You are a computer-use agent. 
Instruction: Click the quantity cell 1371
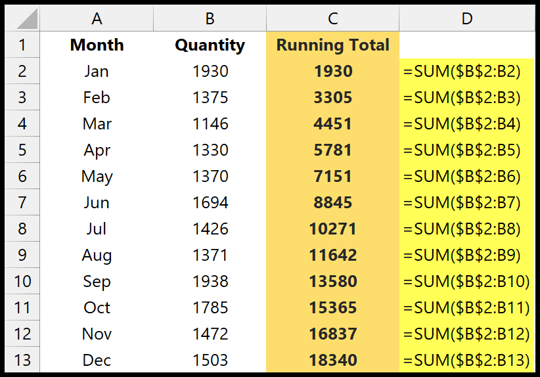[210, 255]
